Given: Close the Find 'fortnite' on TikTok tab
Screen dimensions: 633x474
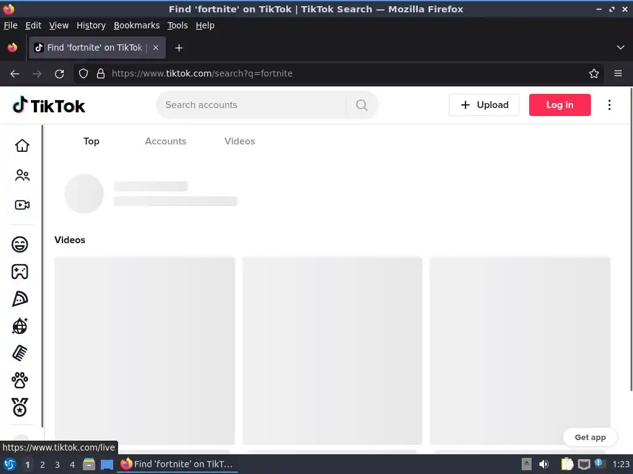Looking at the screenshot, I should [x=156, y=48].
